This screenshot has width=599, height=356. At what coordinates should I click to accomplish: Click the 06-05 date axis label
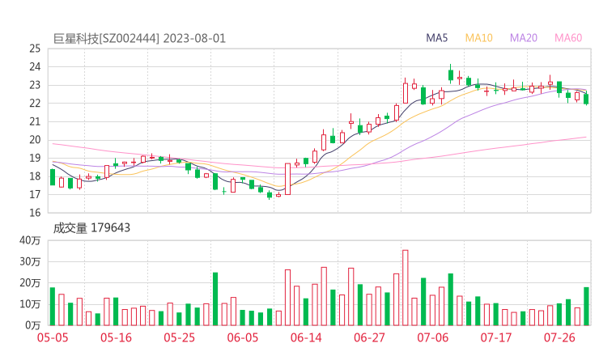(243, 337)
